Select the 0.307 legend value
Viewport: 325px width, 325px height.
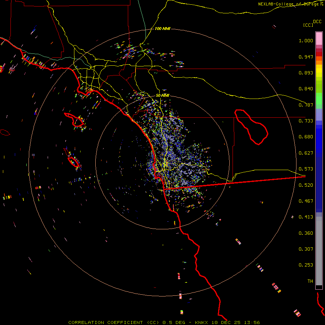point(306,249)
